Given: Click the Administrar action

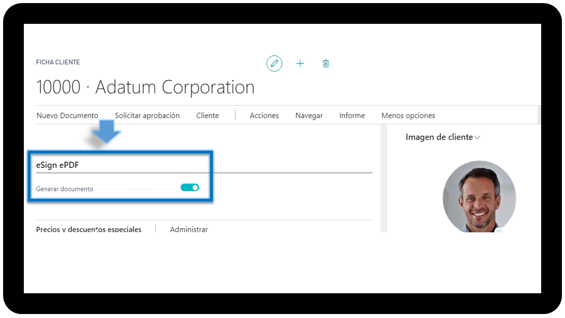Looking at the screenshot, I should pyautogui.click(x=189, y=229).
